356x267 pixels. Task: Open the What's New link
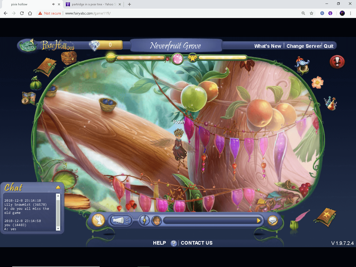click(x=268, y=46)
